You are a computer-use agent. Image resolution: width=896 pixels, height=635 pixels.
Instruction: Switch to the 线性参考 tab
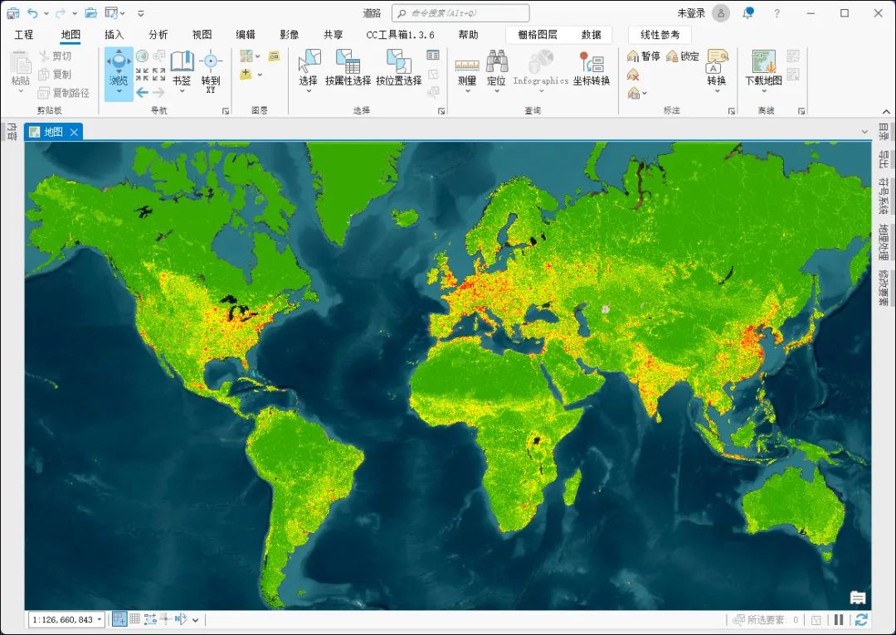(x=660, y=35)
